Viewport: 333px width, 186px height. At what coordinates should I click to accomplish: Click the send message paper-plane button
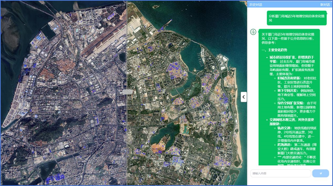point(320,173)
